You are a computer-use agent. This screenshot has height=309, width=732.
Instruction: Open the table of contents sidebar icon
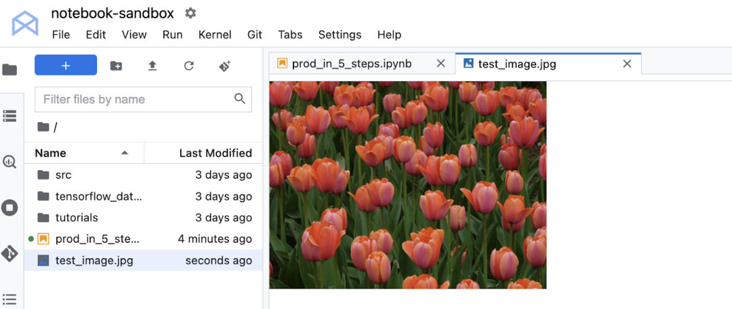[9, 297]
